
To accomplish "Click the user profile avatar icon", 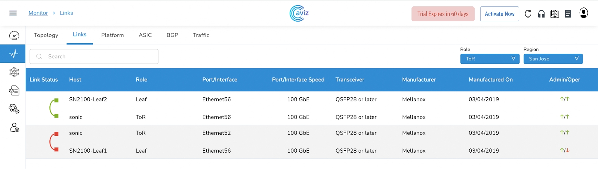I will pyautogui.click(x=583, y=13).
